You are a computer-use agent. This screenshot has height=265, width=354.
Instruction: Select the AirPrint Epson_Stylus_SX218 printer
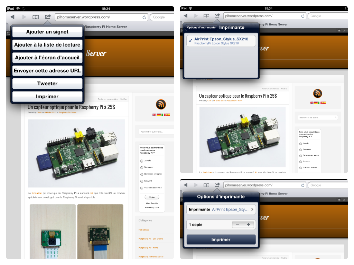(x=221, y=41)
